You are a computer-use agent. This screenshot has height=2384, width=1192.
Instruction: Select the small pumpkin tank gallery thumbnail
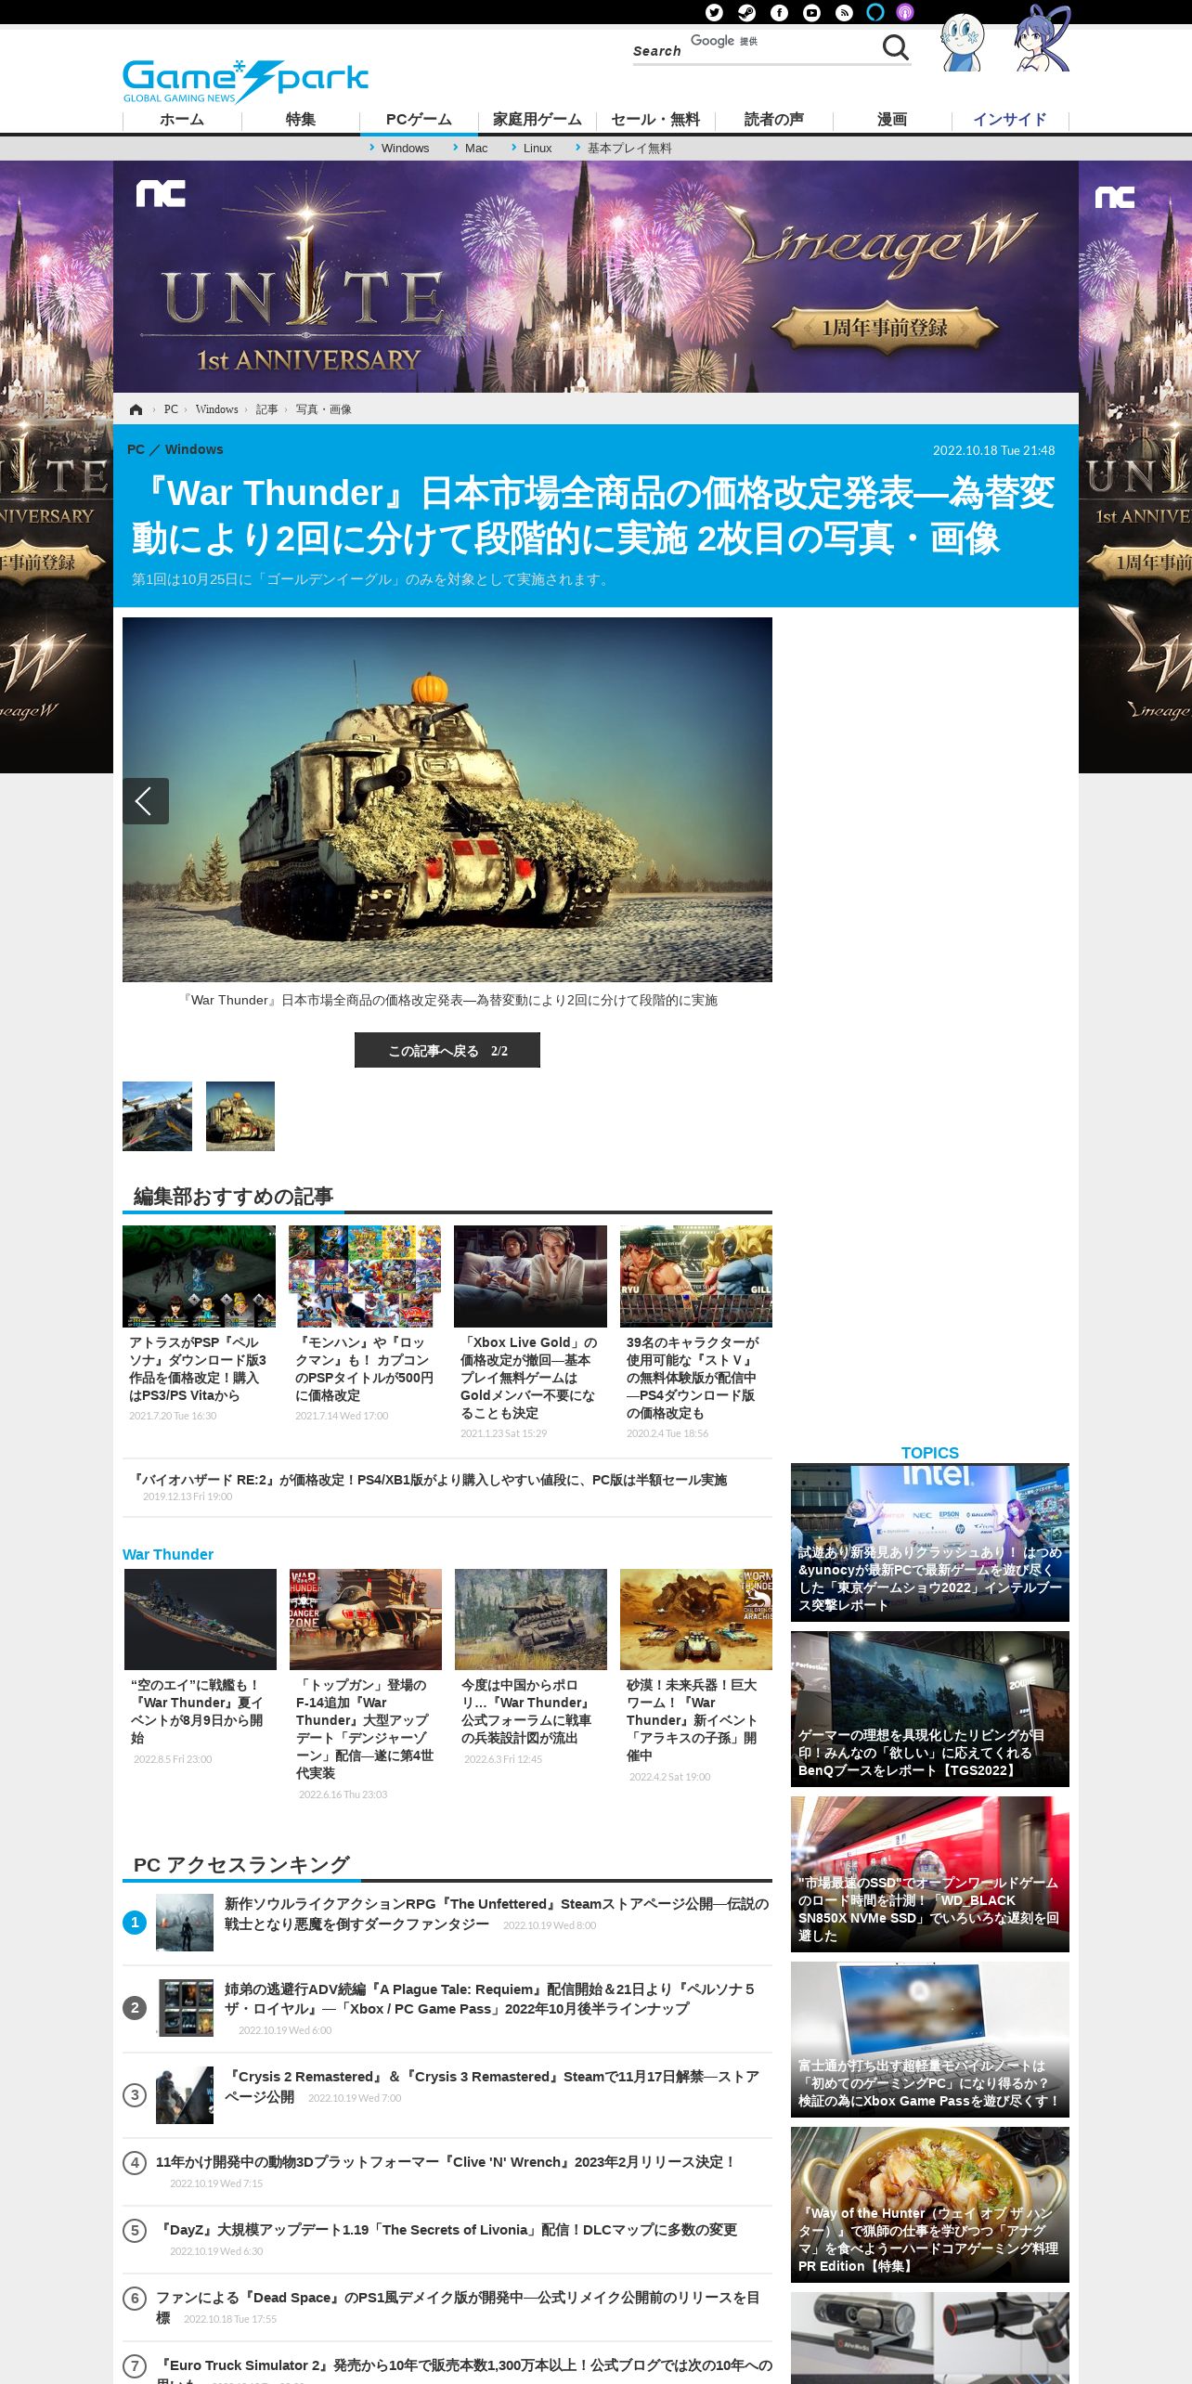pyautogui.click(x=240, y=1116)
